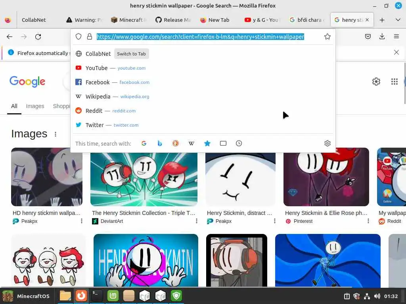Switch to the YouTube y & G tab

tap(262, 20)
